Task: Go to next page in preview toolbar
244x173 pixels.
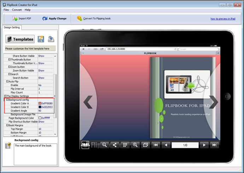Action: point(204,145)
